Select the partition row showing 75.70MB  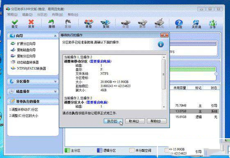195,105
